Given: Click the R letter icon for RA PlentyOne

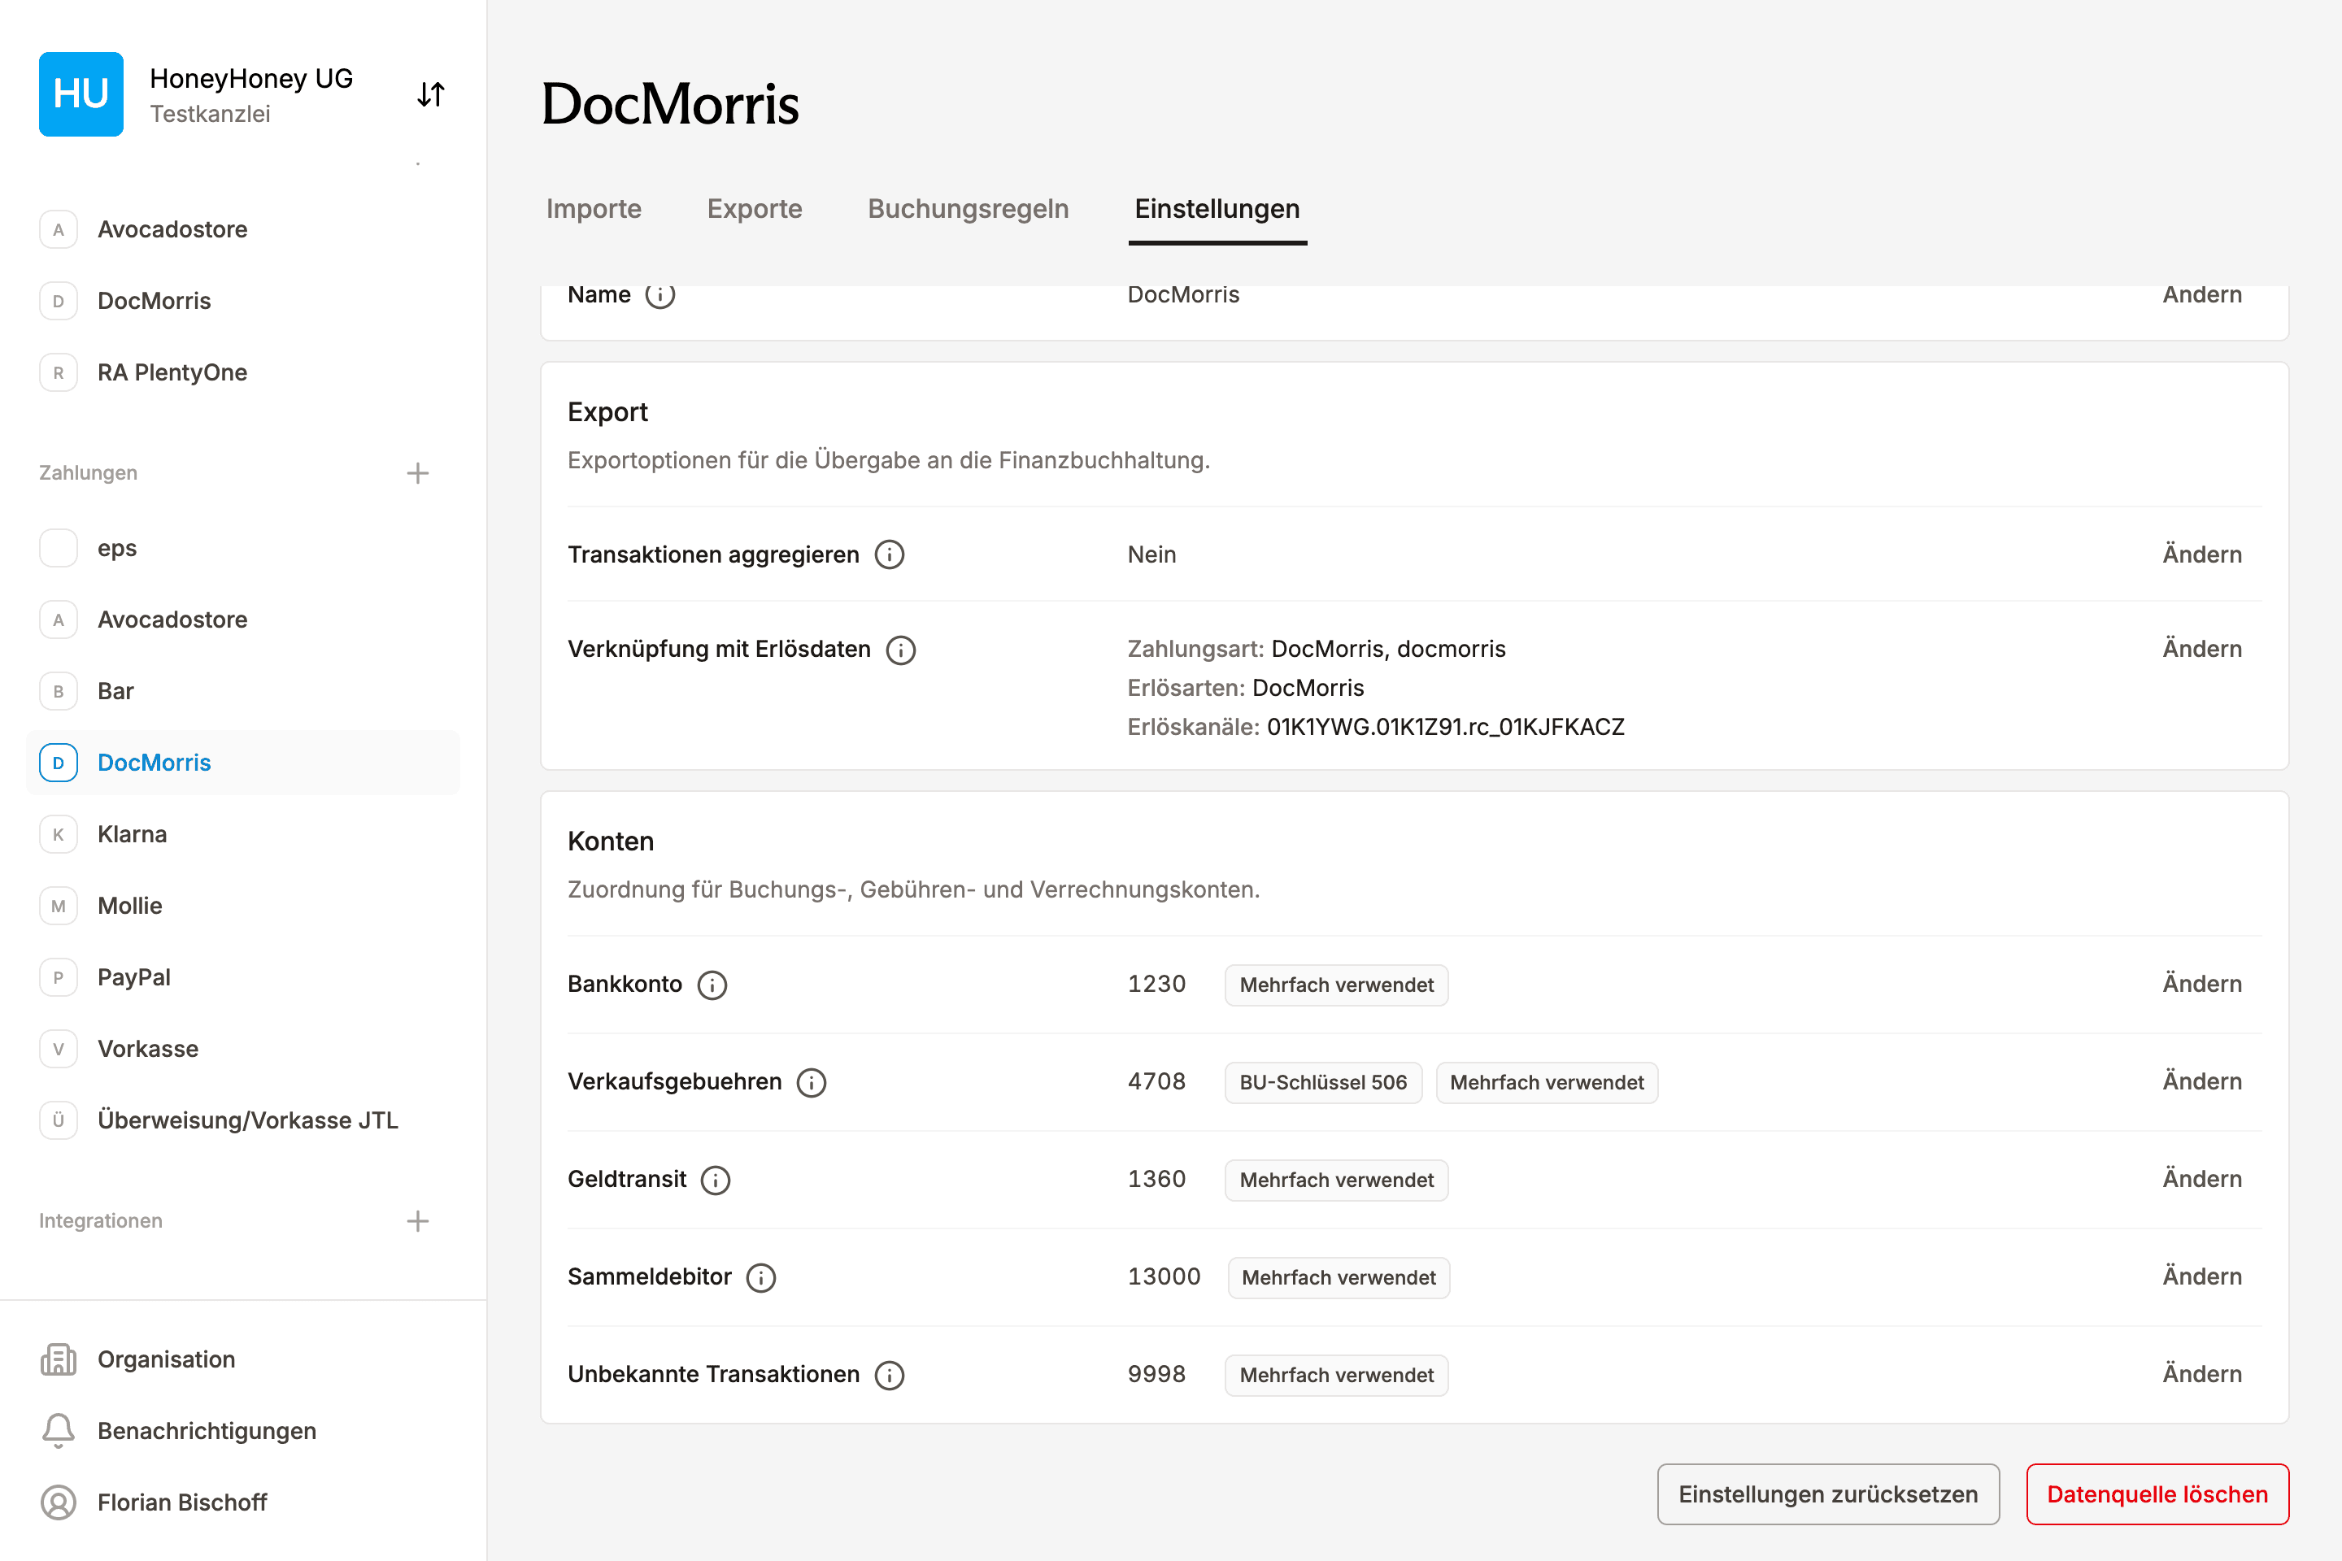Looking at the screenshot, I should (x=59, y=372).
